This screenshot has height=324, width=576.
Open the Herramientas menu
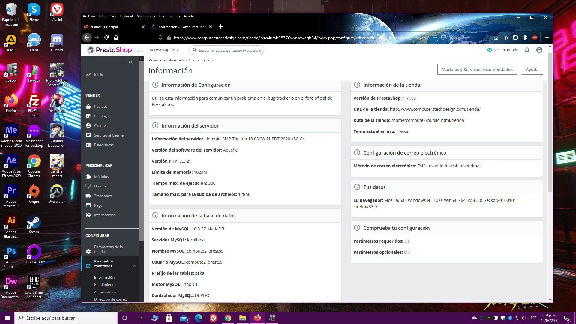(x=169, y=16)
